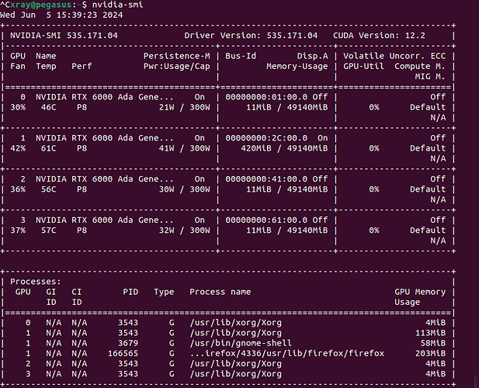Click the bus ID 00000000:2C:00.0
This screenshot has height=388, width=479.
coord(266,138)
